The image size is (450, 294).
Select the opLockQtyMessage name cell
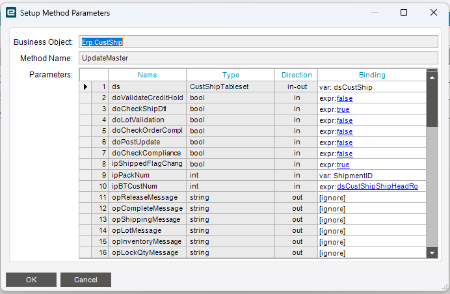tap(147, 252)
